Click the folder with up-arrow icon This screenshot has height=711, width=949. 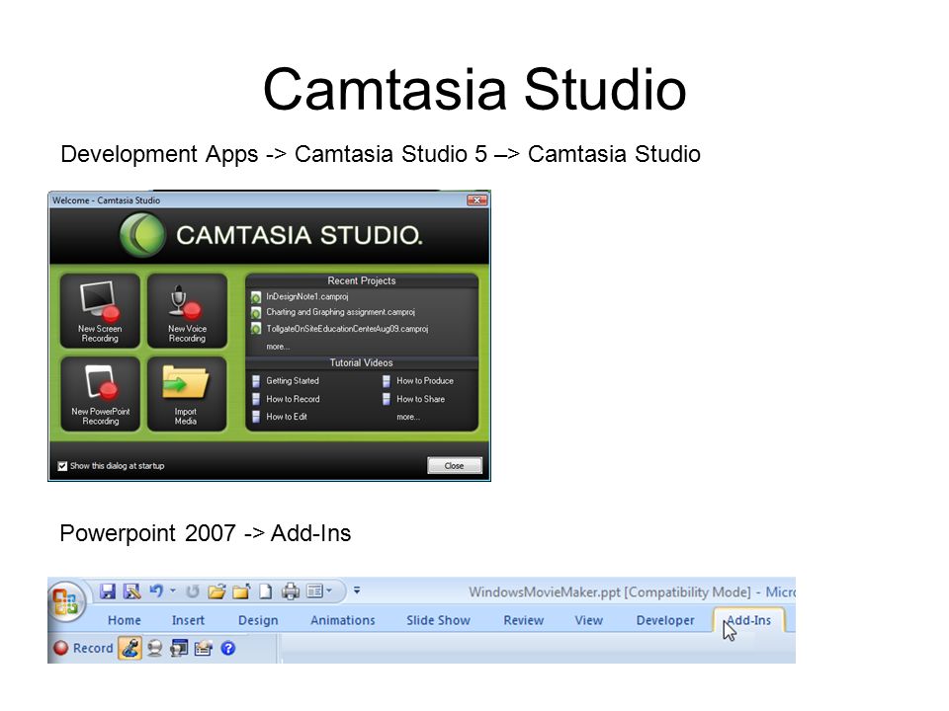click(x=241, y=591)
